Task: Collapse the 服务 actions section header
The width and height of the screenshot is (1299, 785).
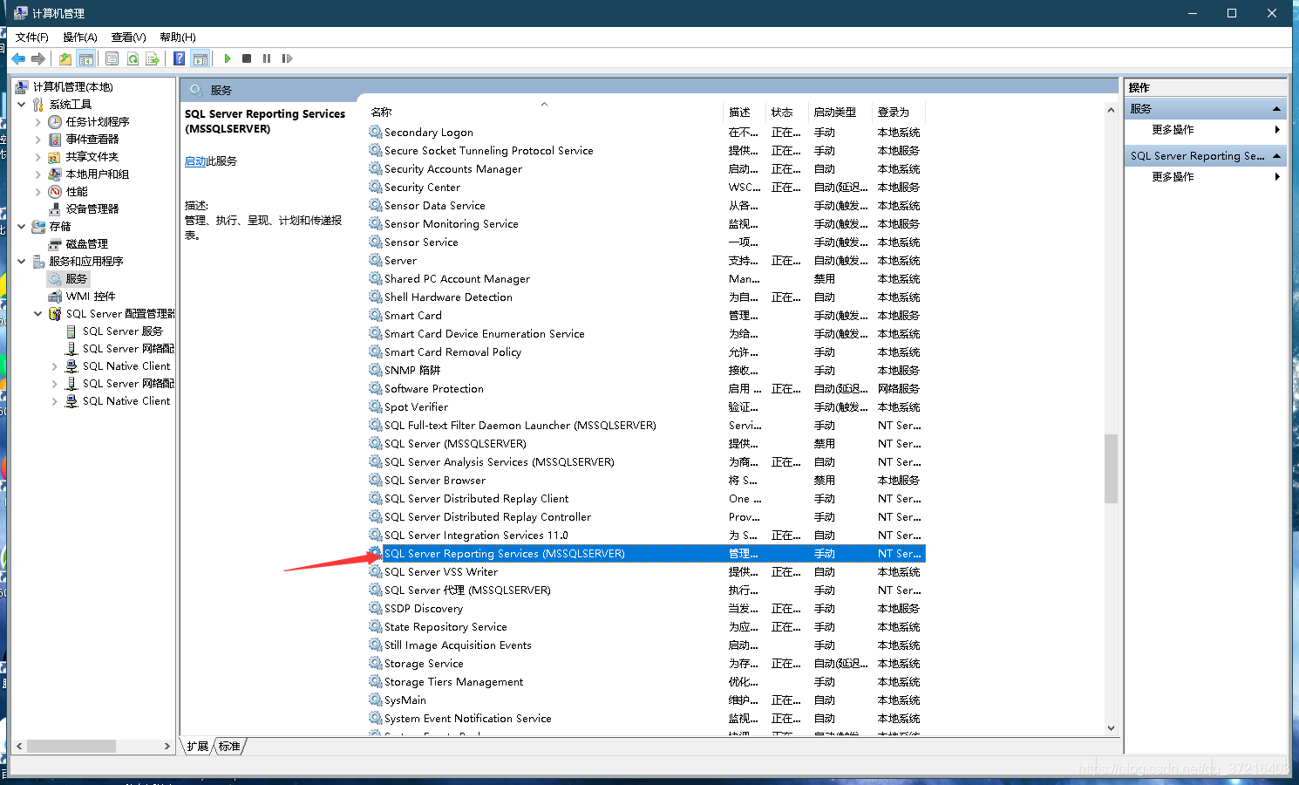Action: coord(1276,109)
